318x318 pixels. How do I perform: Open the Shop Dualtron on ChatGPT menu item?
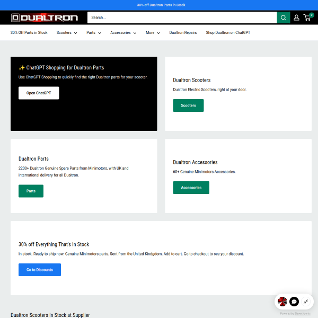[x=228, y=33]
